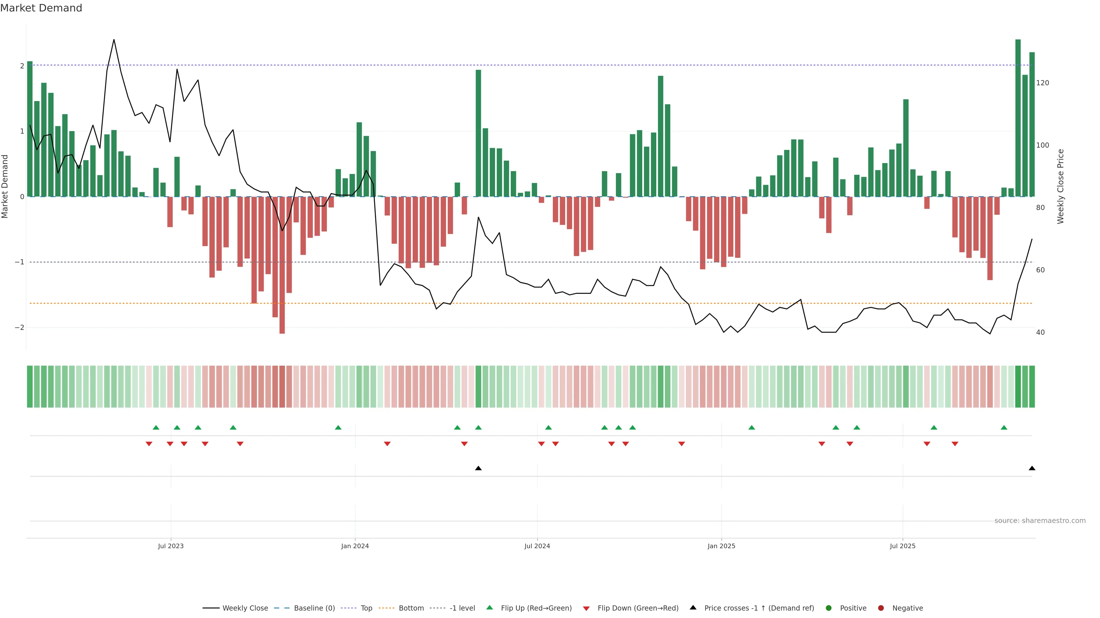
Task: Click the Weekly Close Price axis title
Action: pyautogui.click(x=1060, y=186)
